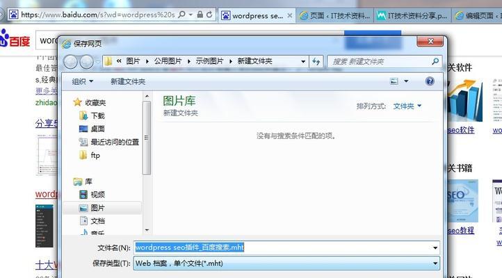The height and width of the screenshot is (278, 502).
Task: Expand the path bar history dropdown
Action: coord(303,61)
